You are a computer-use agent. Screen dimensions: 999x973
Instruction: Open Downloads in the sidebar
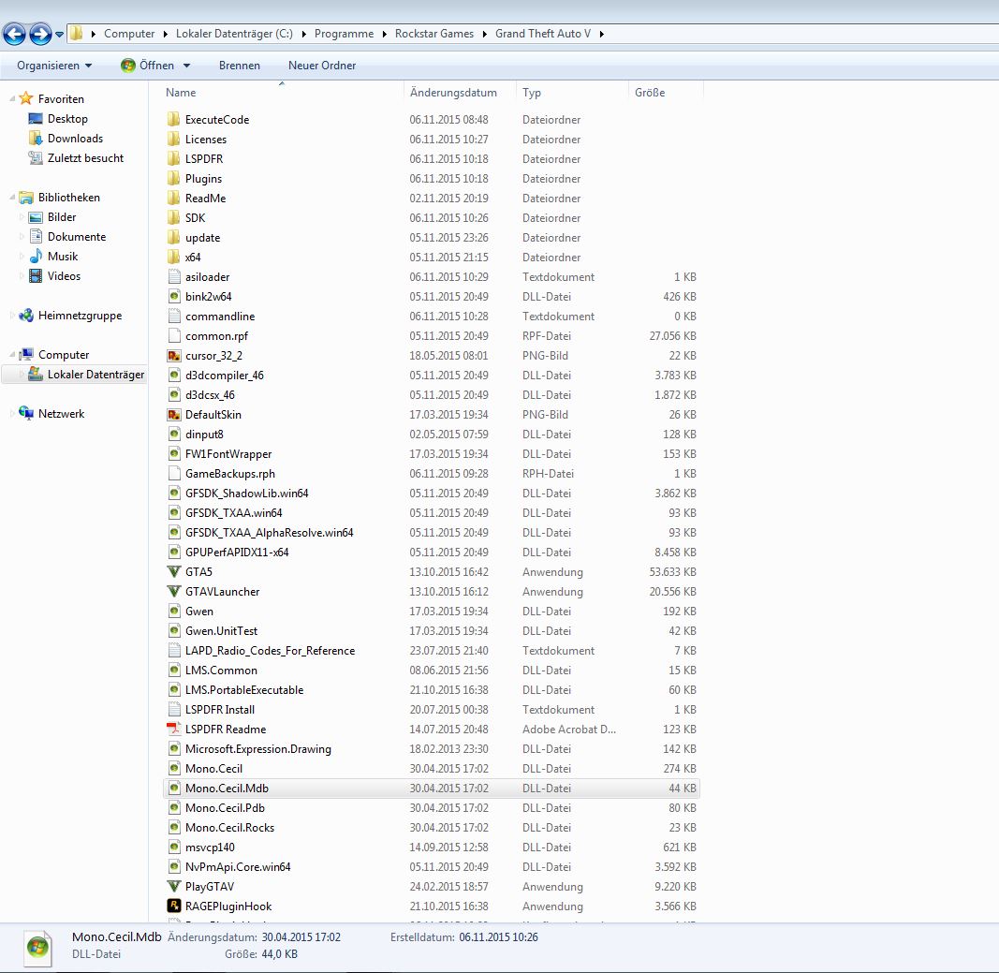pyautogui.click(x=75, y=139)
